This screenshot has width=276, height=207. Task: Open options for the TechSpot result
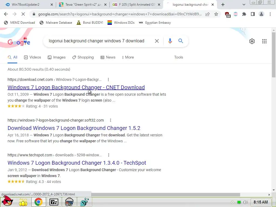(108, 155)
